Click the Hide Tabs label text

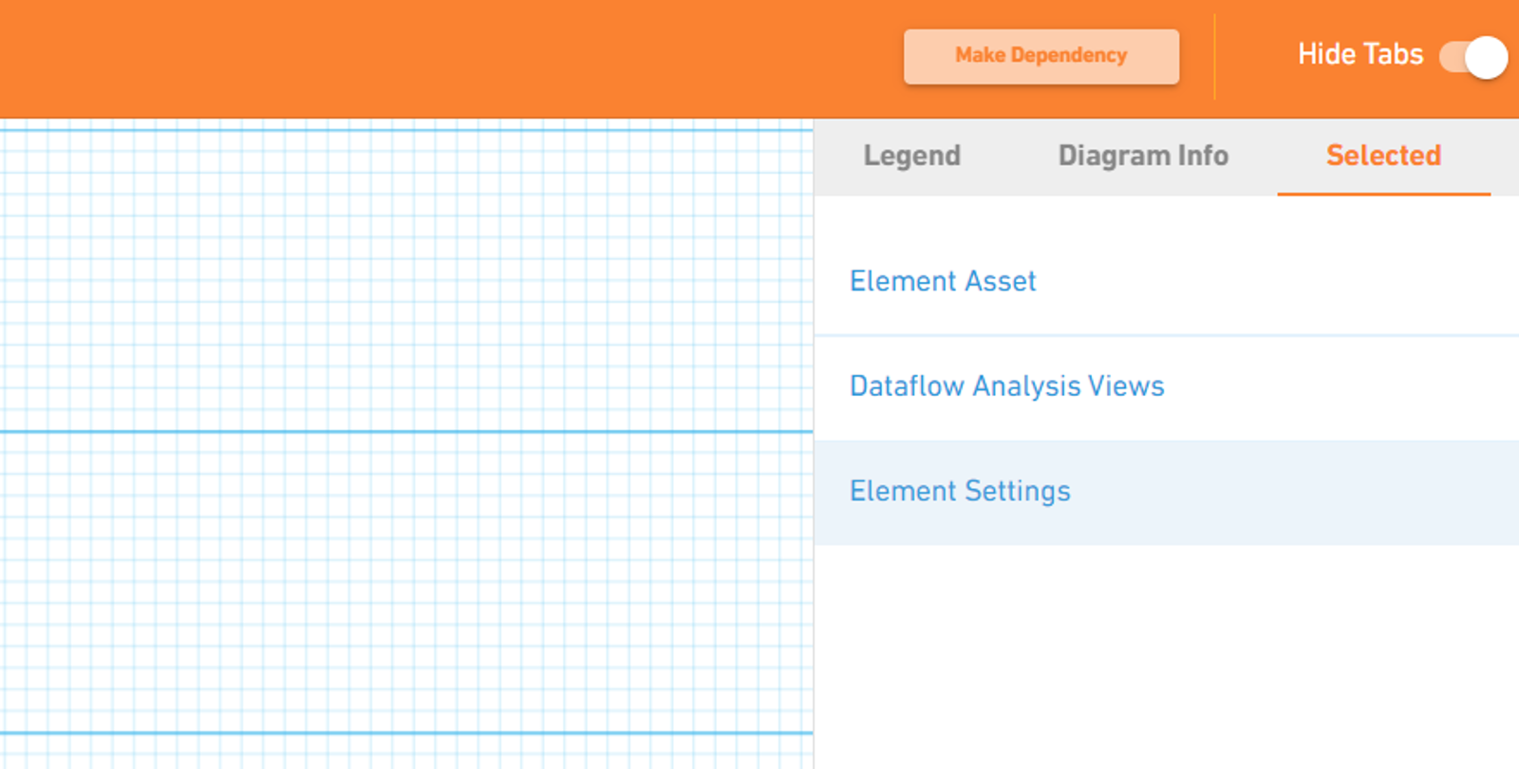[x=1360, y=54]
